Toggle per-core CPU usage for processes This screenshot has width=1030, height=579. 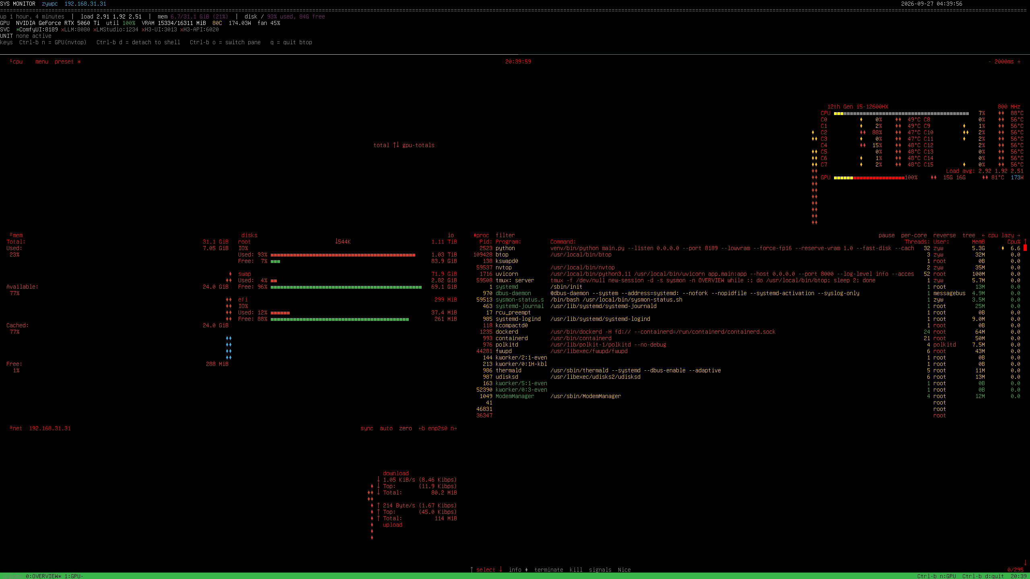914,235
